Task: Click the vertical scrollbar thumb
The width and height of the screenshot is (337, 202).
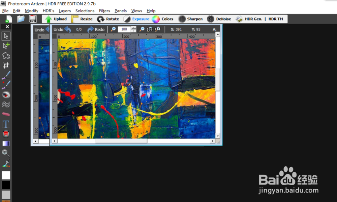Action: click(x=218, y=80)
